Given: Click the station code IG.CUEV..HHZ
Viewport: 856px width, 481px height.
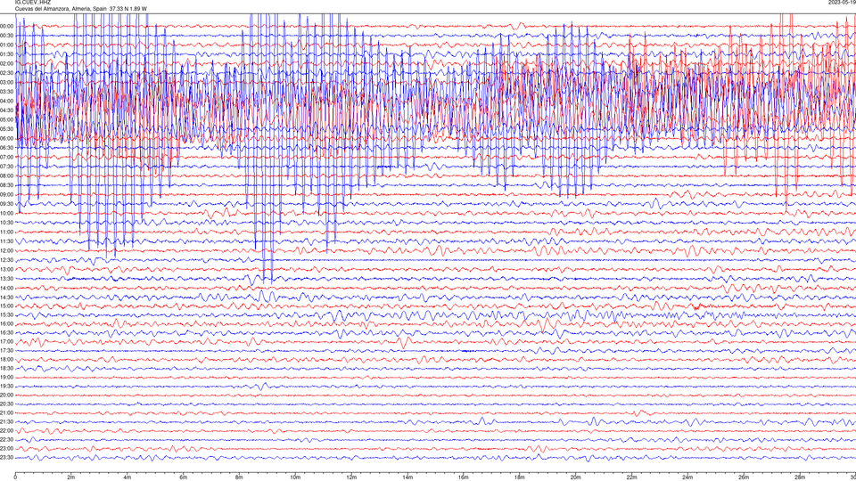Looking at the screenshot, I should [x=33, y=2].
